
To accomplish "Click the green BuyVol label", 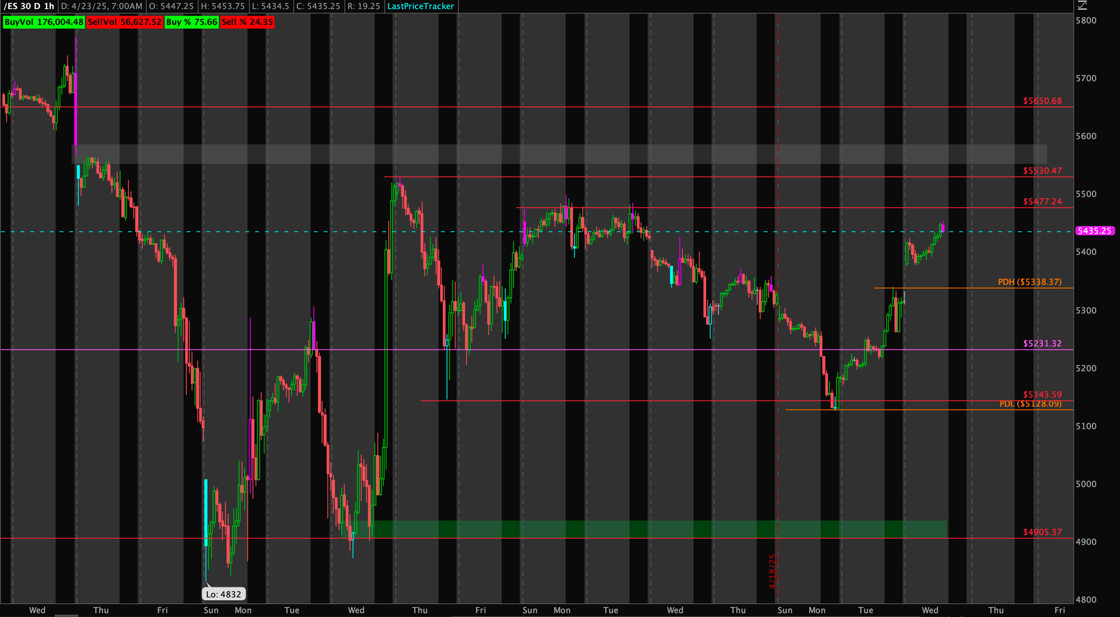I will pos(44,22).
